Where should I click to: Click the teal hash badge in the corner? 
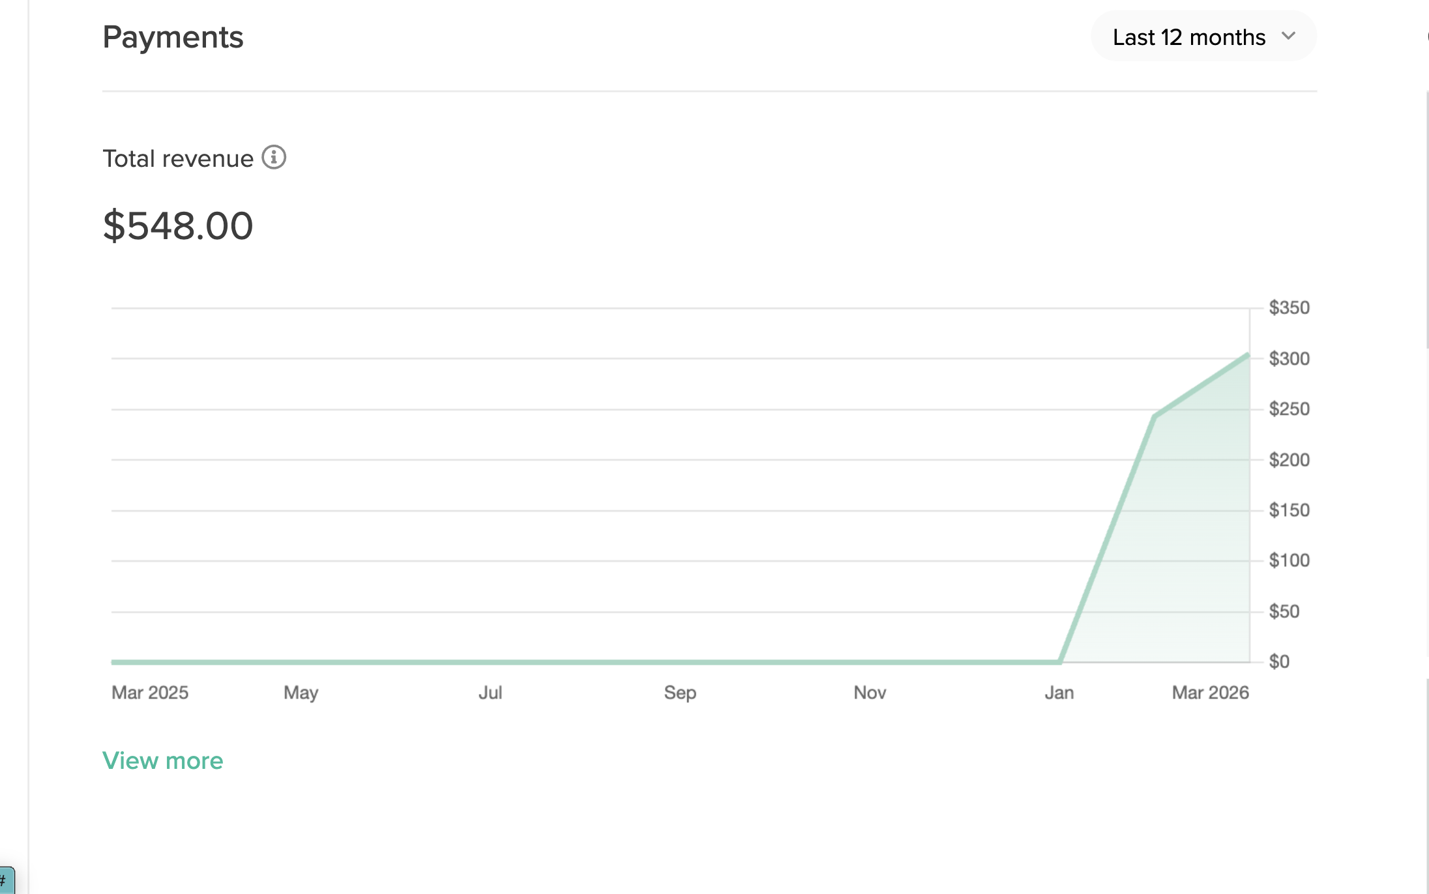point(5,880)
